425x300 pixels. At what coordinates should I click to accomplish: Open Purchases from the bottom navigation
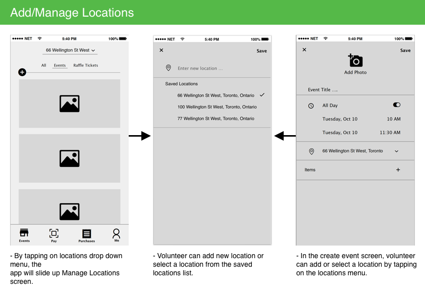click(x=86, y=234)
